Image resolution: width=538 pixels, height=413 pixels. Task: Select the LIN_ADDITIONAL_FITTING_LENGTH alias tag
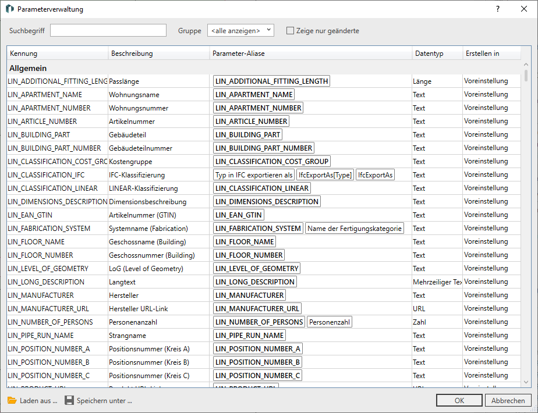(x=271, y=81)
